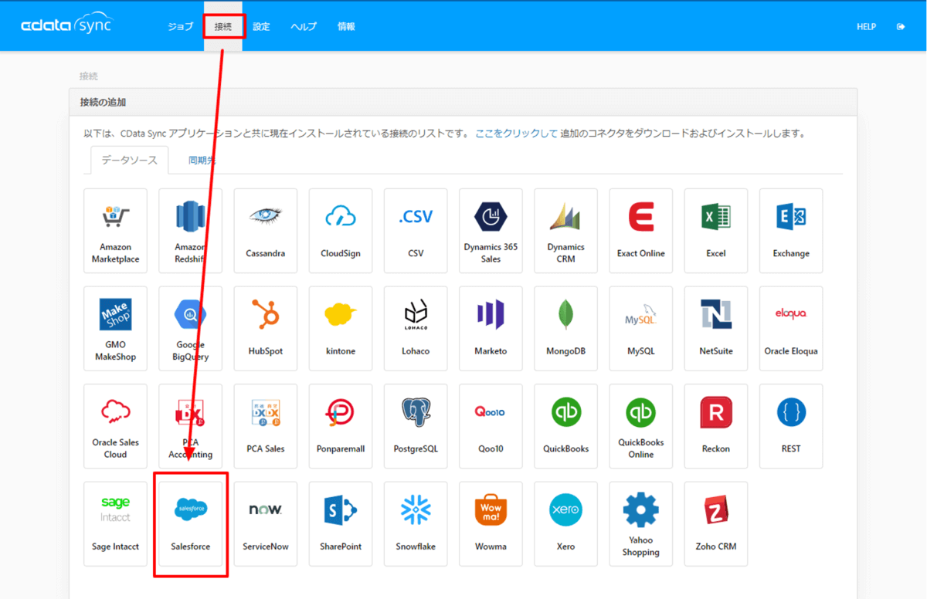
Task: Open the Qoo10 connector tile
Action: [x=491, y=426]
